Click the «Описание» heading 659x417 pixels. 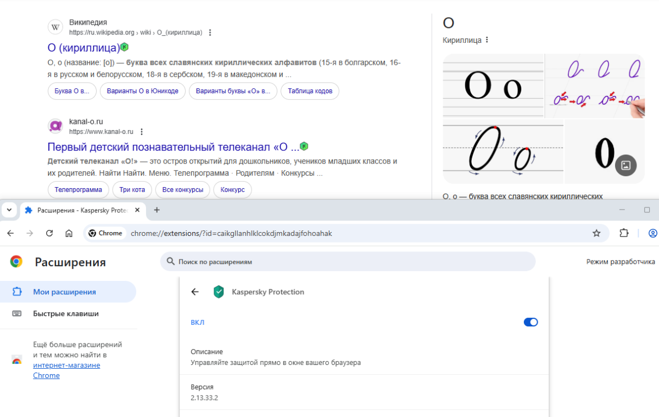(x=207, y=352)
